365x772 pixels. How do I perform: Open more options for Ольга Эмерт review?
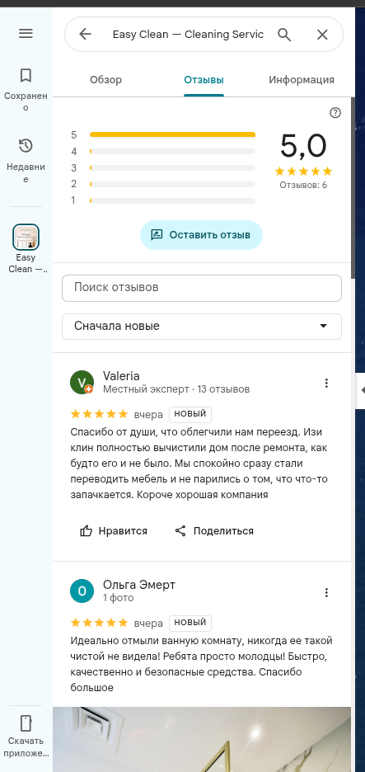(x=326, y=592)
